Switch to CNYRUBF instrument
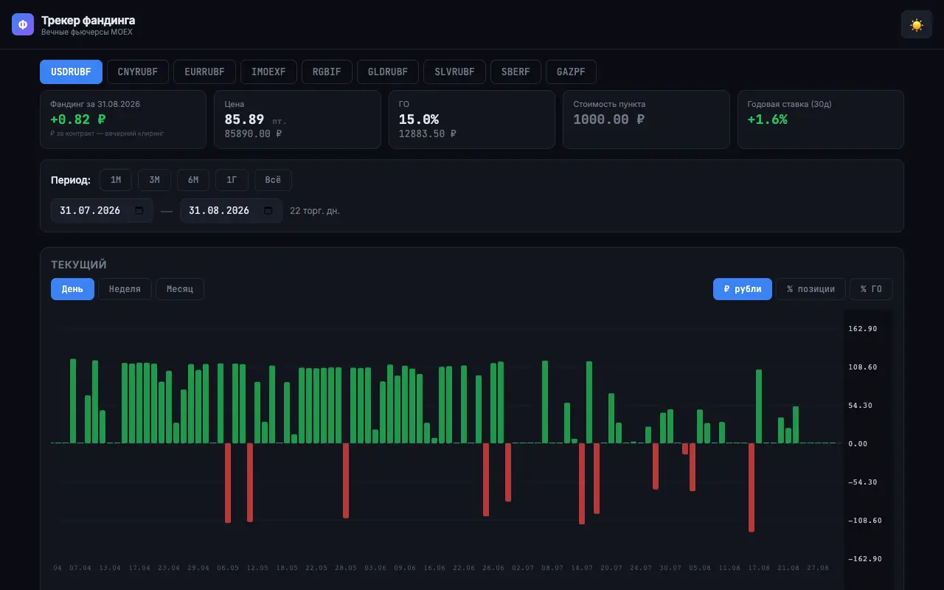Viewport: 944px width, 590px height. coord(138,72)
